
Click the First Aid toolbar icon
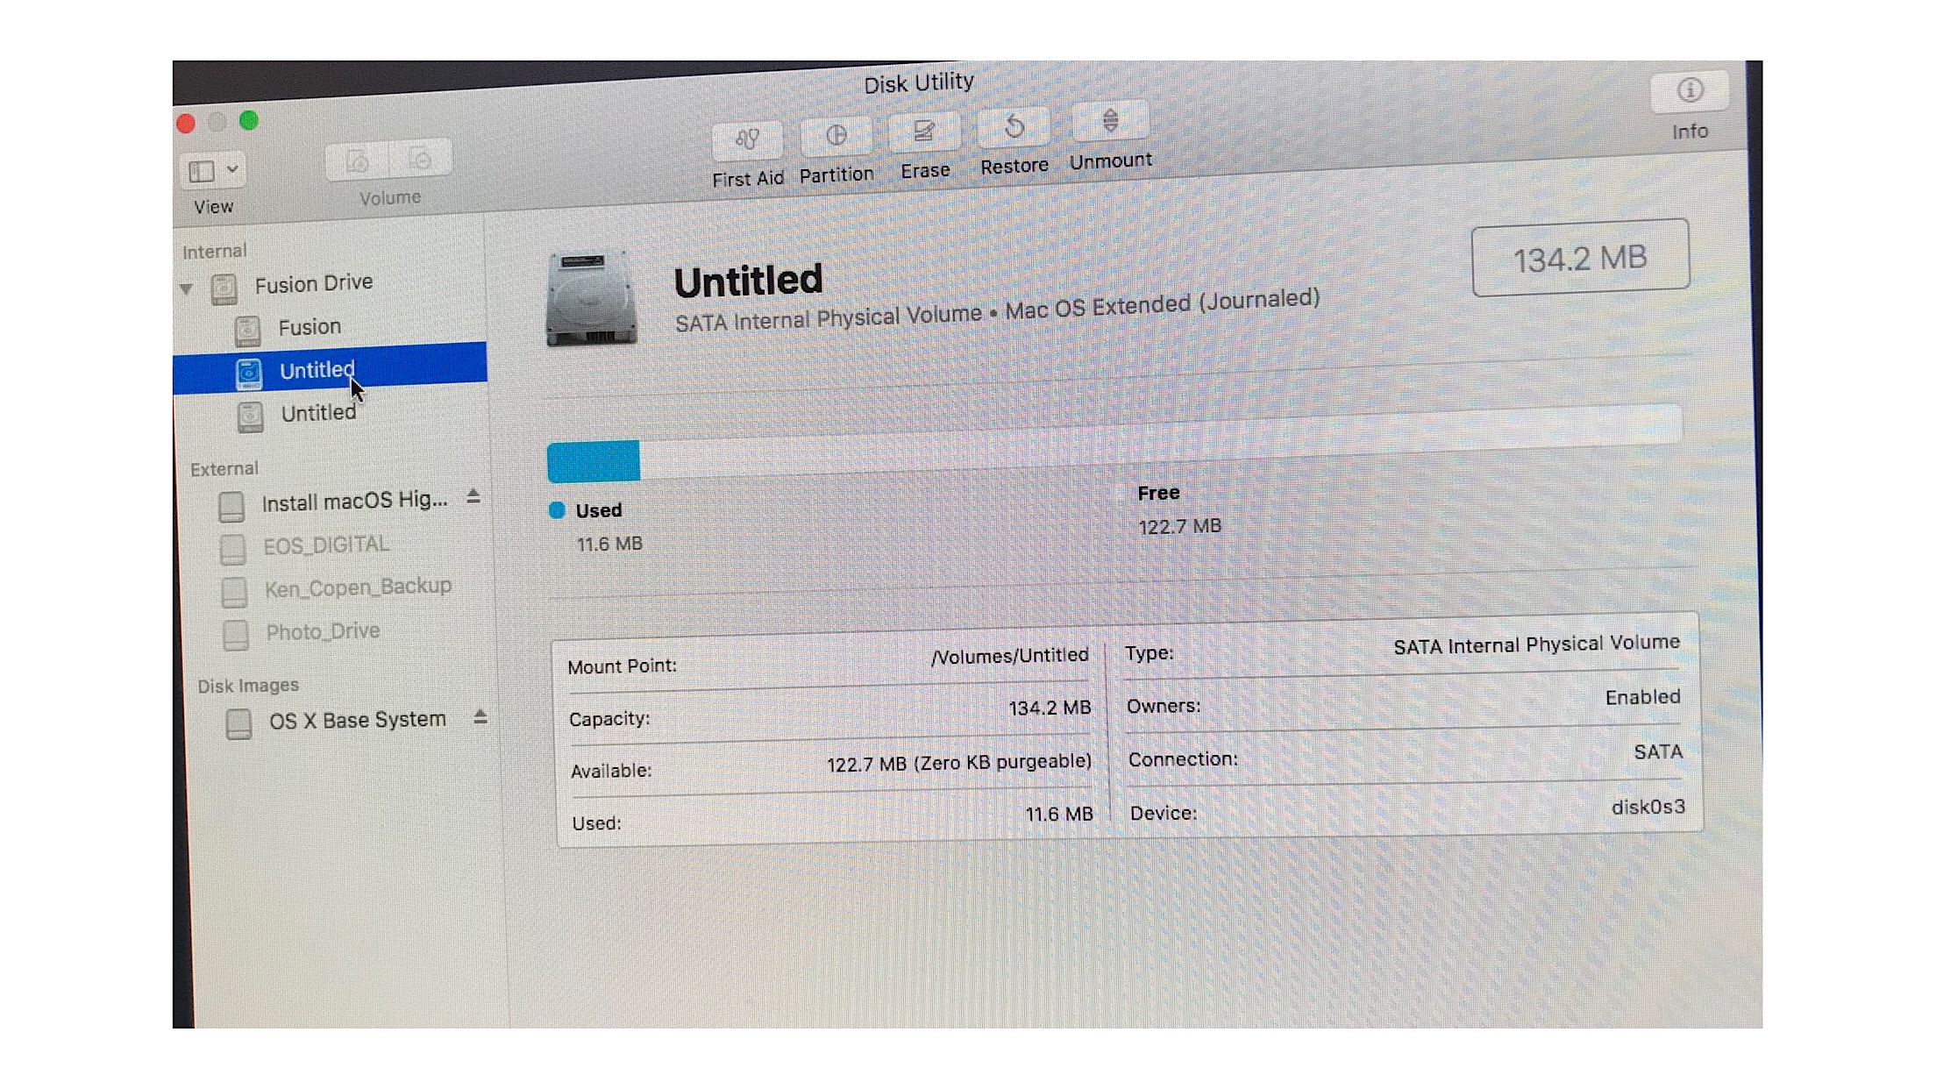click(x=747, y=140)
